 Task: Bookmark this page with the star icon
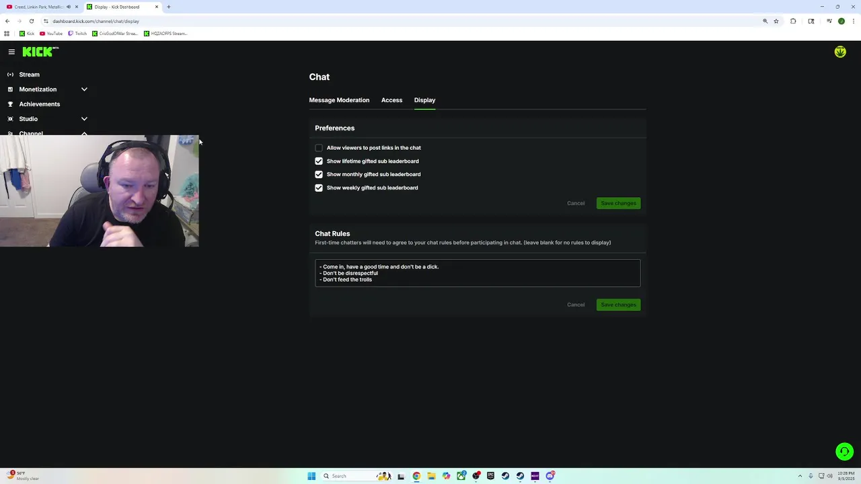tap(776, 21)
